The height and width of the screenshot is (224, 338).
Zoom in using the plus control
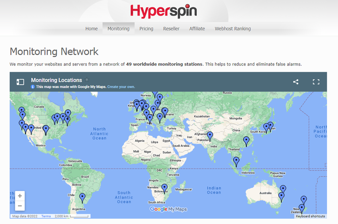pos(20,196)
